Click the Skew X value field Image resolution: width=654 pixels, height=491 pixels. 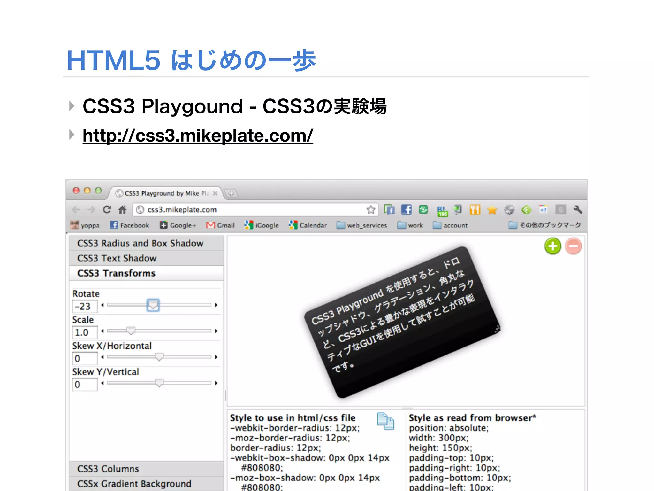click(85, 358)
